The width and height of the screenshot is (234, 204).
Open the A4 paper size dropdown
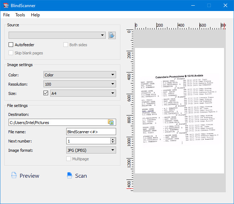pos(83,93)
